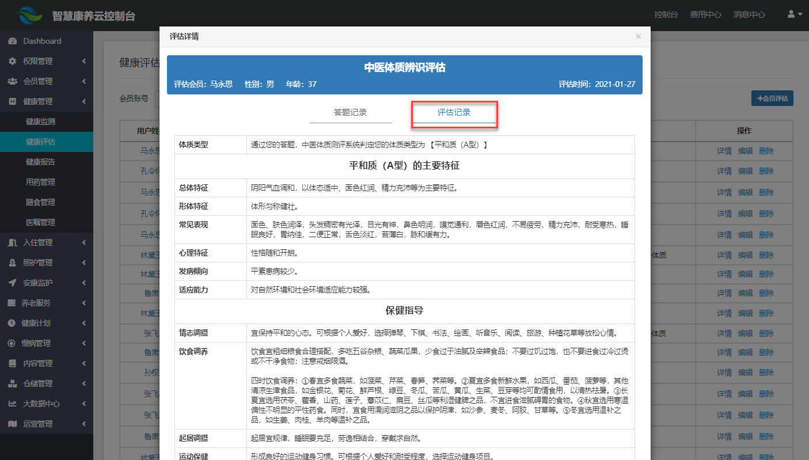Click the +会员评估 button
809x460 pixels.
click(x=772, y=98)
